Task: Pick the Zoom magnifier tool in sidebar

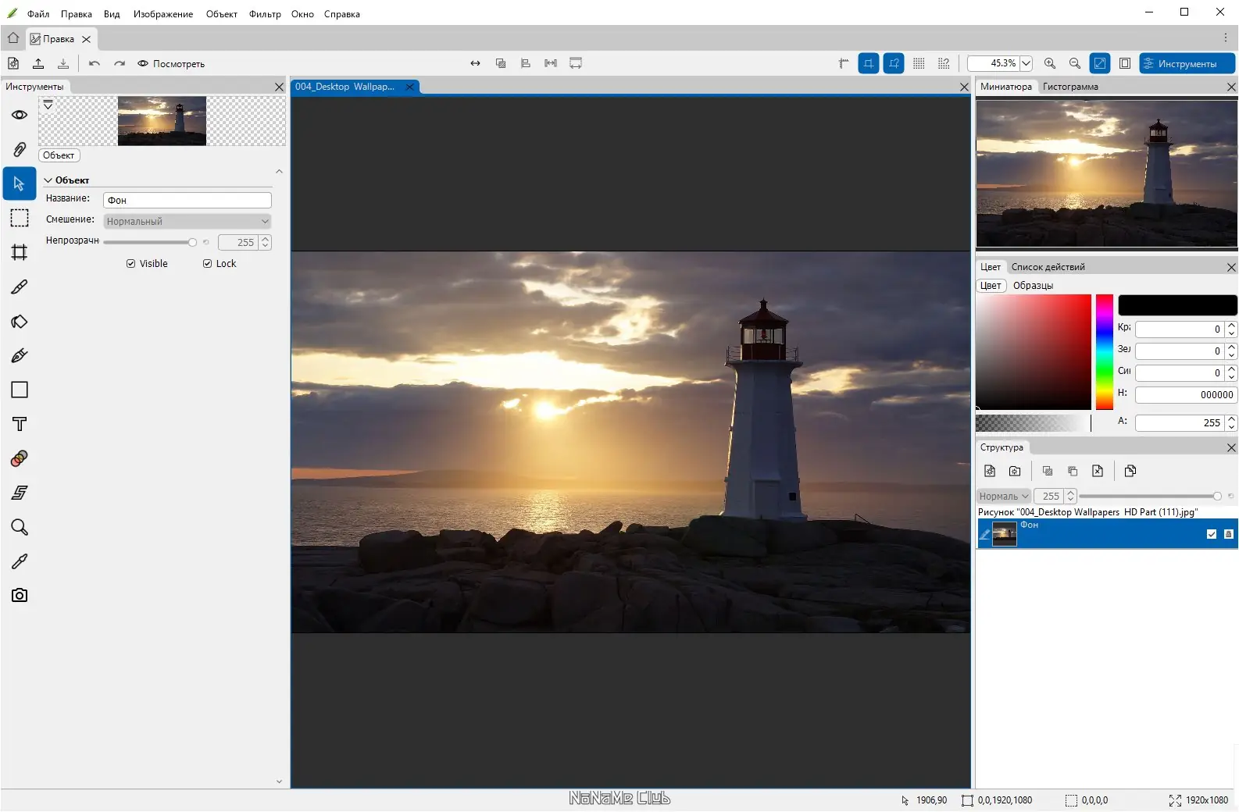Action: pyautogui.click(x=20, y=527)
